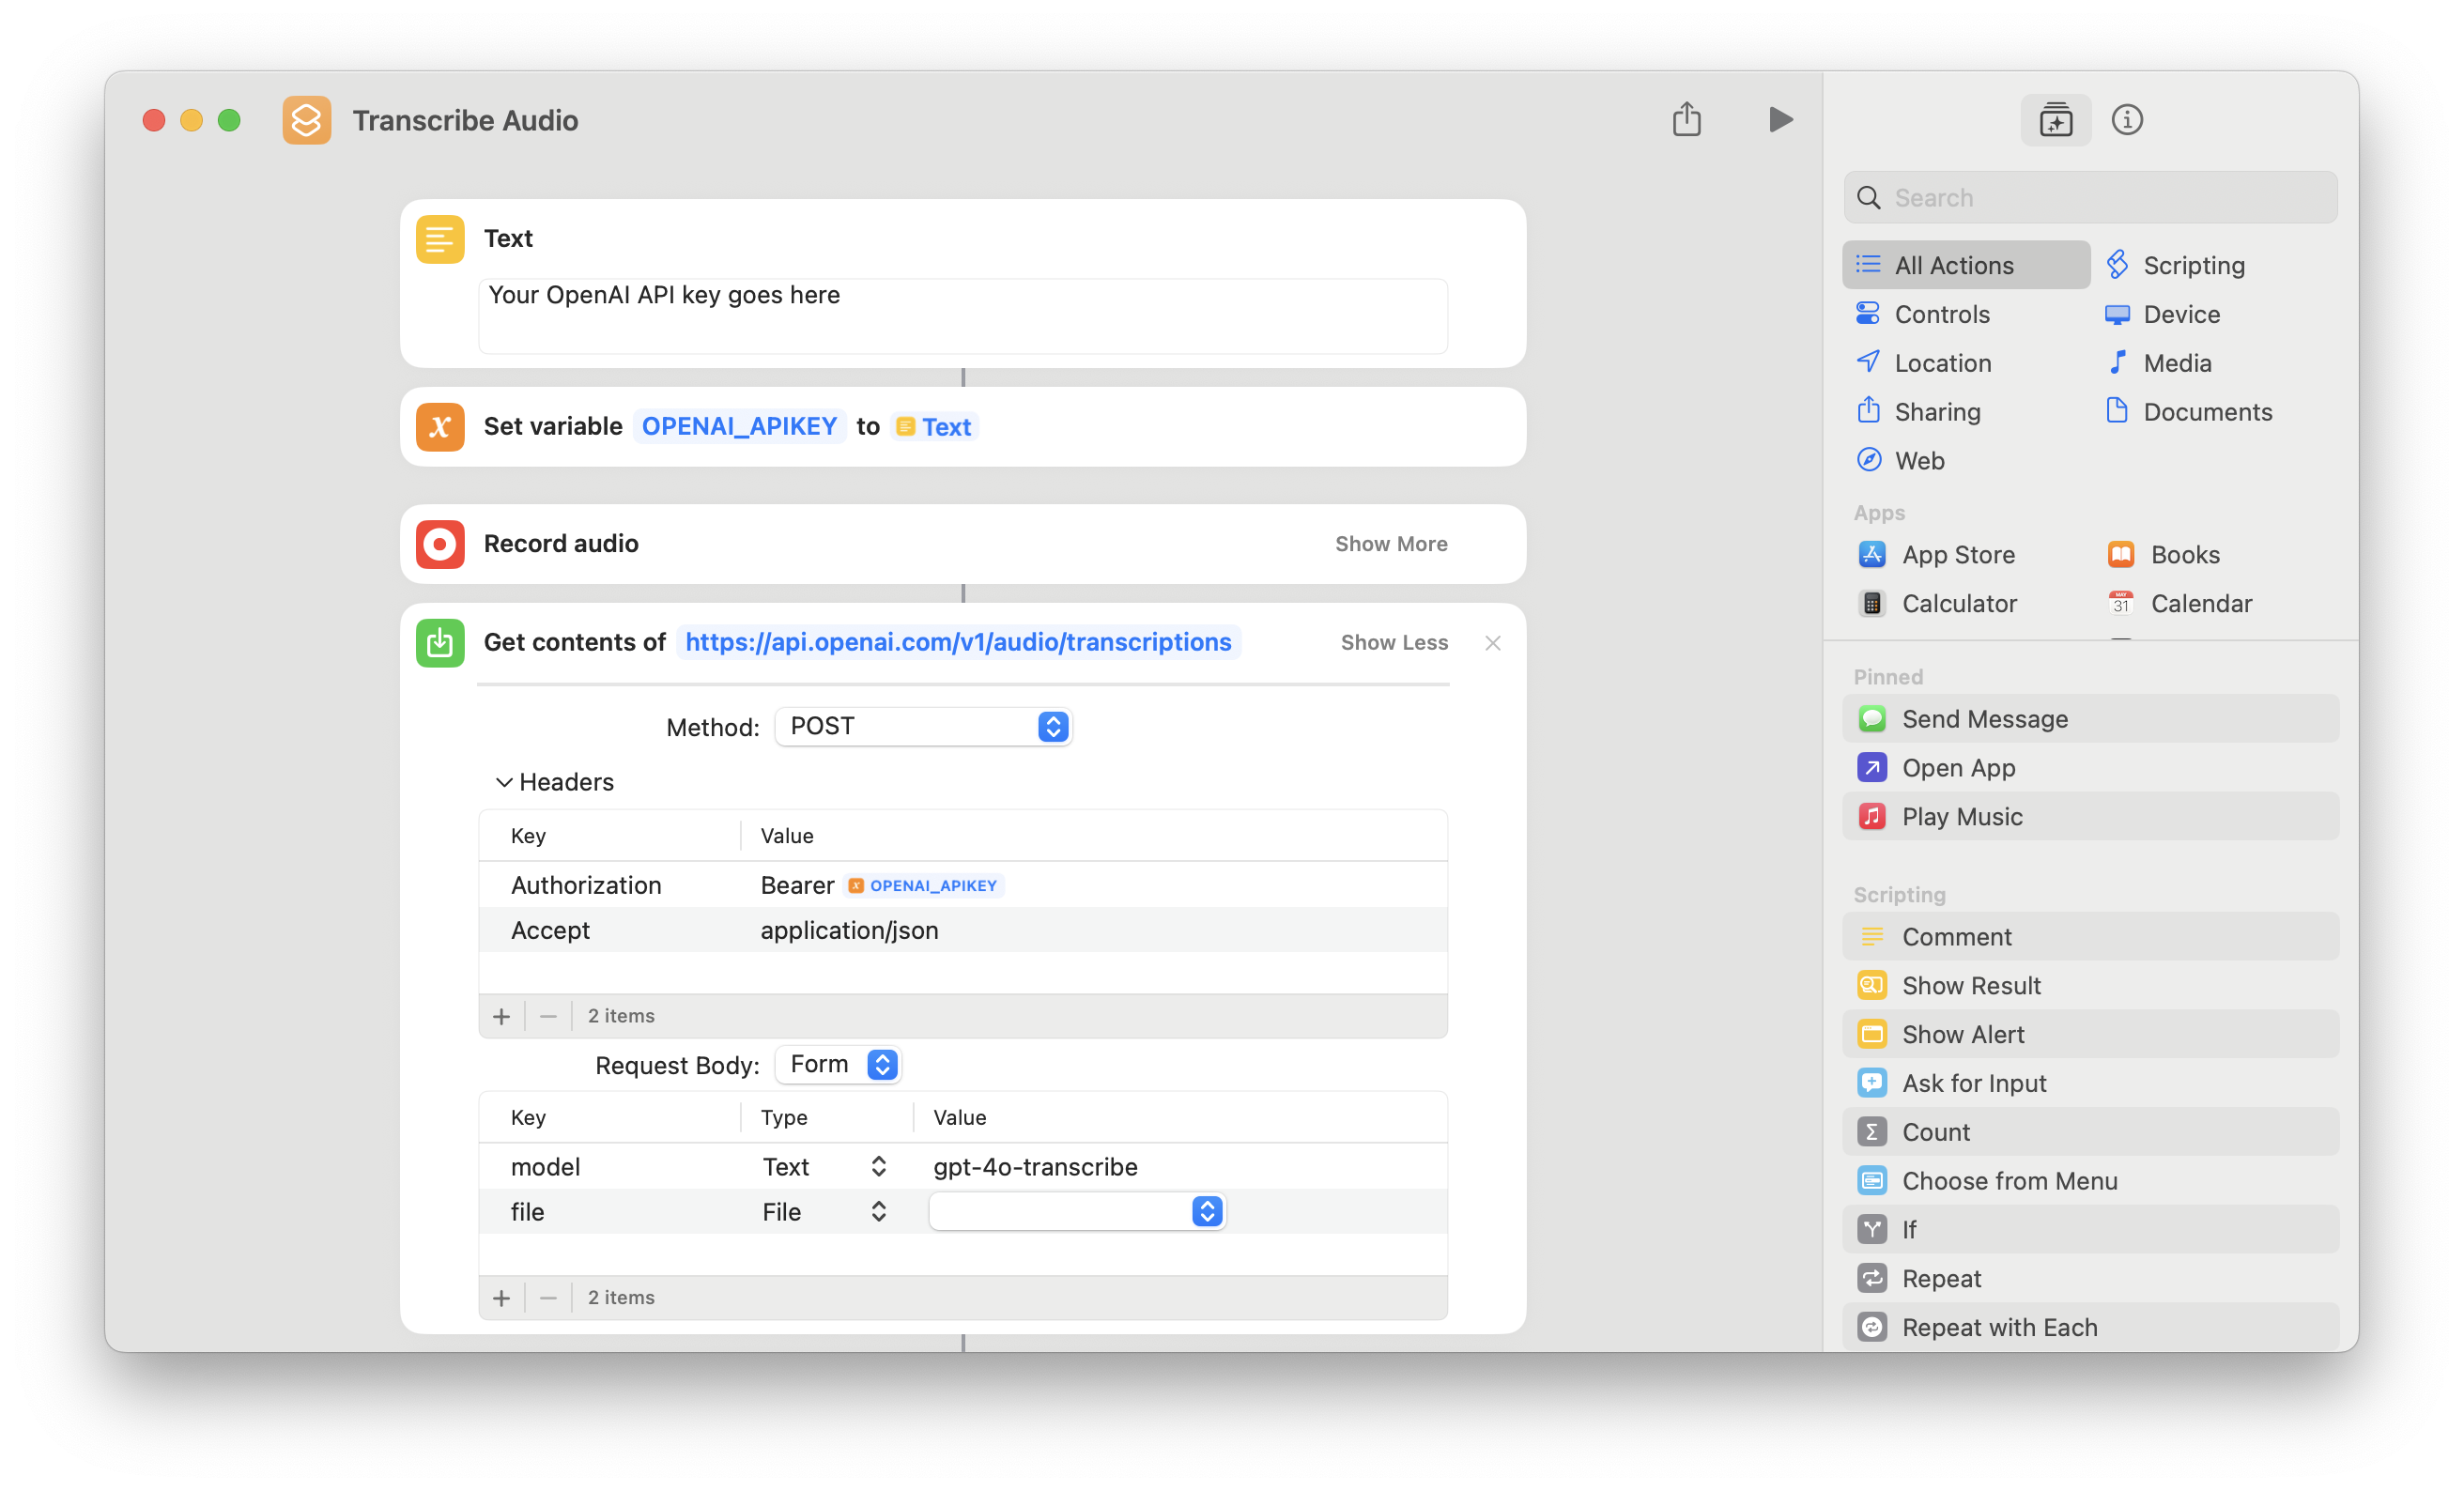
Task: Change the model row Type stepper
Action: 878,1167
